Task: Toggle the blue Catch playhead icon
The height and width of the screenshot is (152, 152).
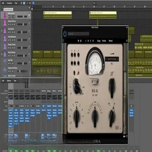Action: pos(33,3)
